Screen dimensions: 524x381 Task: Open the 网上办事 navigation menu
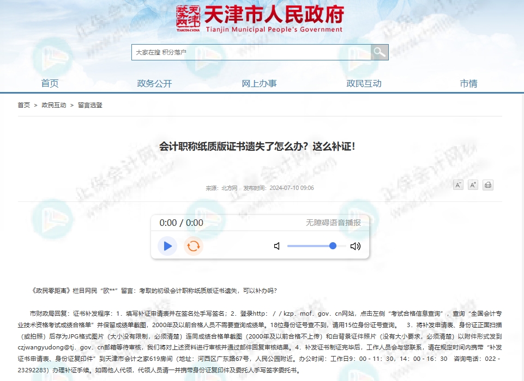259,83
